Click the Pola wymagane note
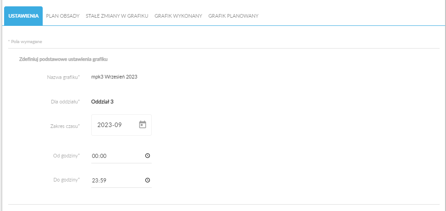 (x=25, y=42)
